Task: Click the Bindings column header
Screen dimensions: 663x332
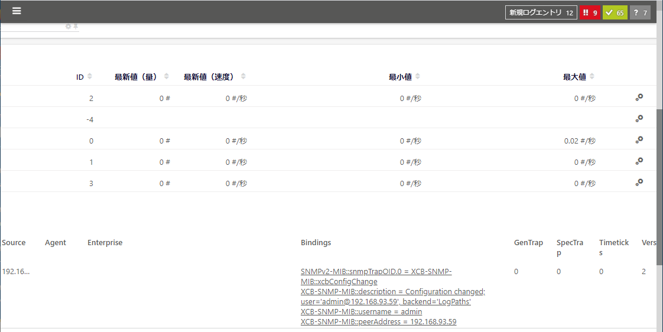Action: 316,242
